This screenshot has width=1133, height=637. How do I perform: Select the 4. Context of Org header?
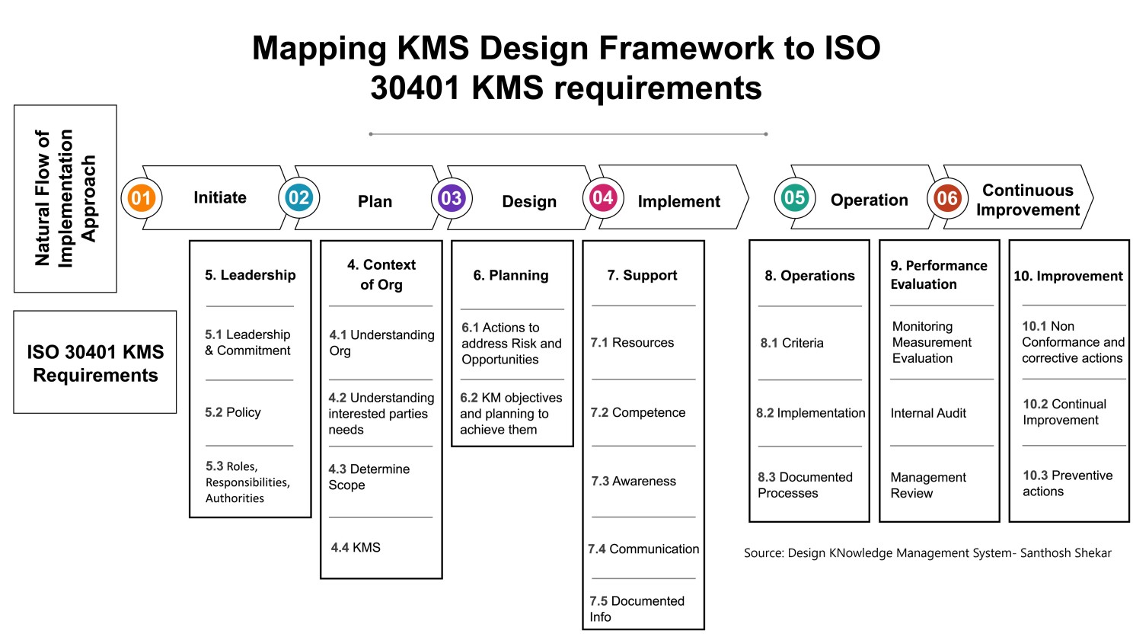click(x=381, y=274)
